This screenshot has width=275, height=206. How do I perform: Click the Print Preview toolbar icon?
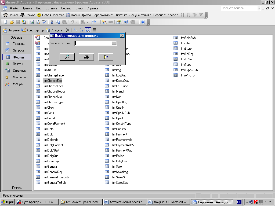click(38, 22)
